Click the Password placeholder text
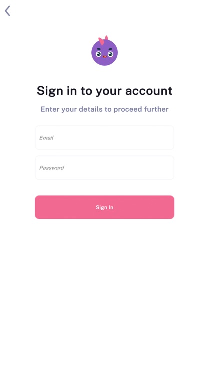Viewport: 211px width, 375px height. 52,168
